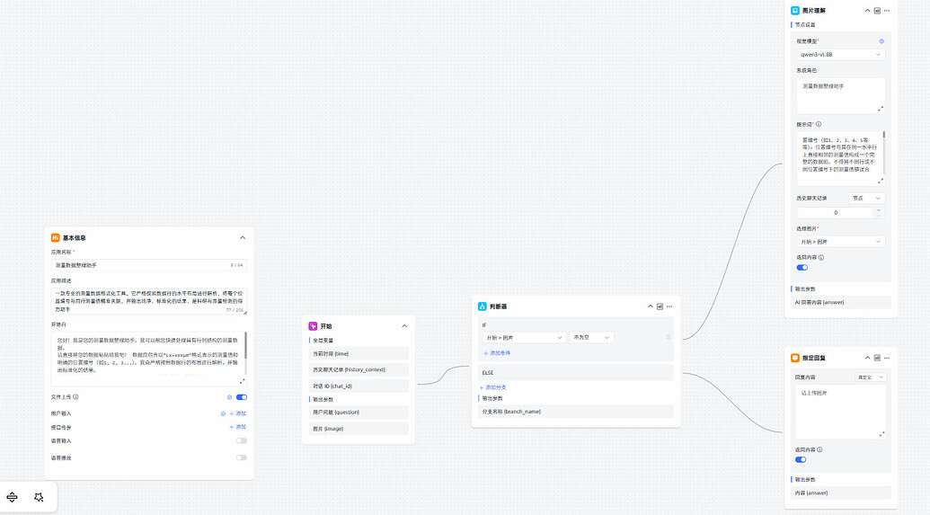Click the file upload settings gear icon
930x515 pixels.
coord(230,396)
